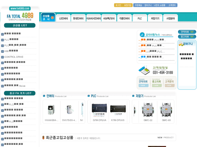The image size is (197, 147).
Task: Open the SV075iS5-4 inverter thumbnail
Action: (69, 110)
